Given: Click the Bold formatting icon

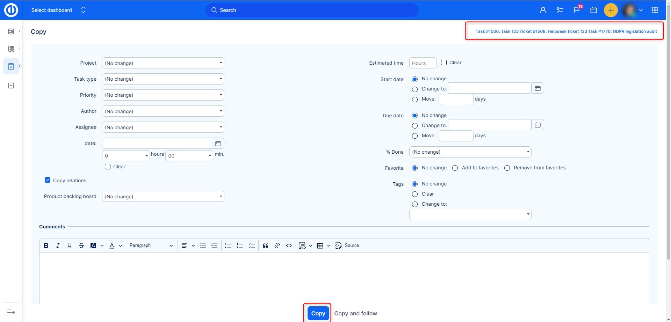Looking at the screenshot, I should [x=46, y=246].
